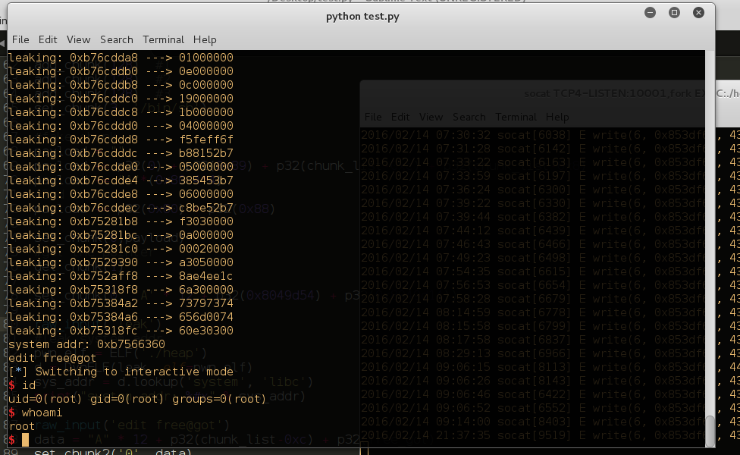Image resolution: width=740 pixels, height=455 pixels.
Task: Click the leaking 0xb75384a6 line
Action: pos(121,318)
